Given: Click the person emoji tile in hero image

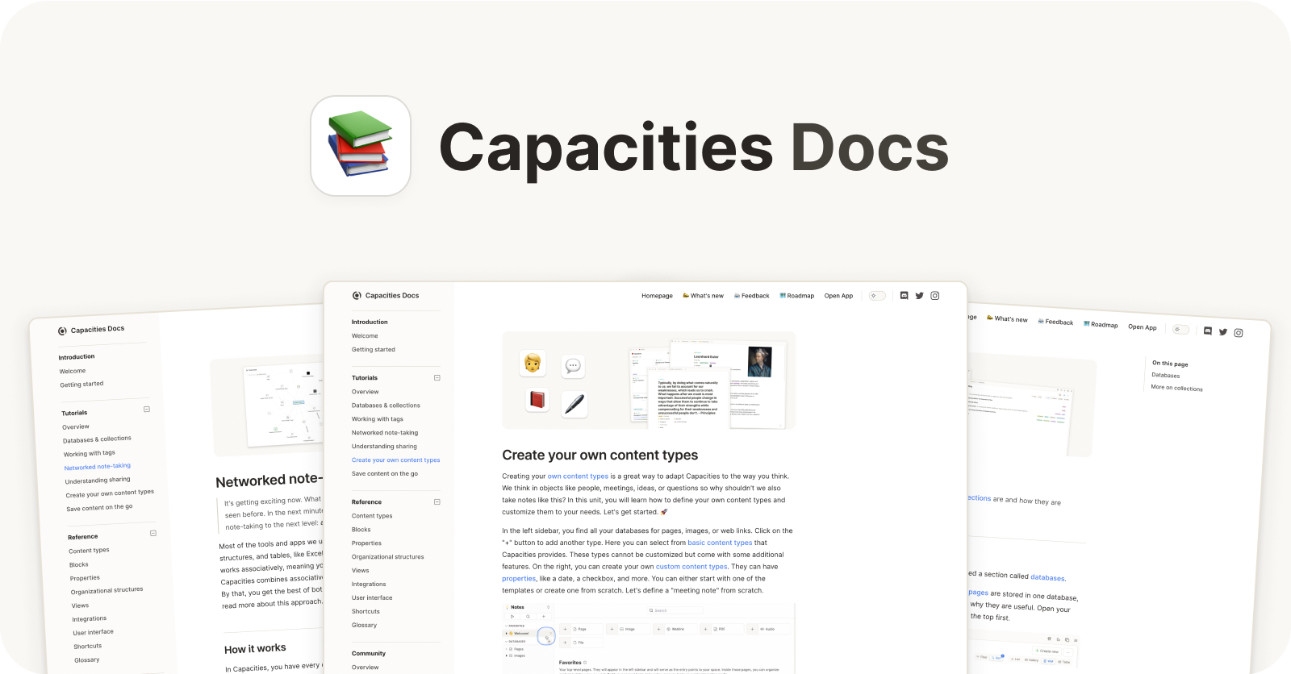Looking at the screenshot, I should [533, 363].
